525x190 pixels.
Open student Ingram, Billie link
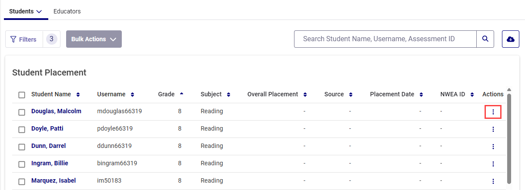(x=50, y=163)
